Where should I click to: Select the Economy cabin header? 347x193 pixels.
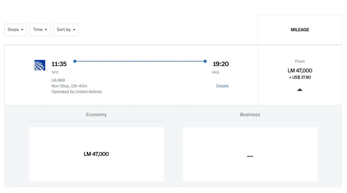(96, 115)
